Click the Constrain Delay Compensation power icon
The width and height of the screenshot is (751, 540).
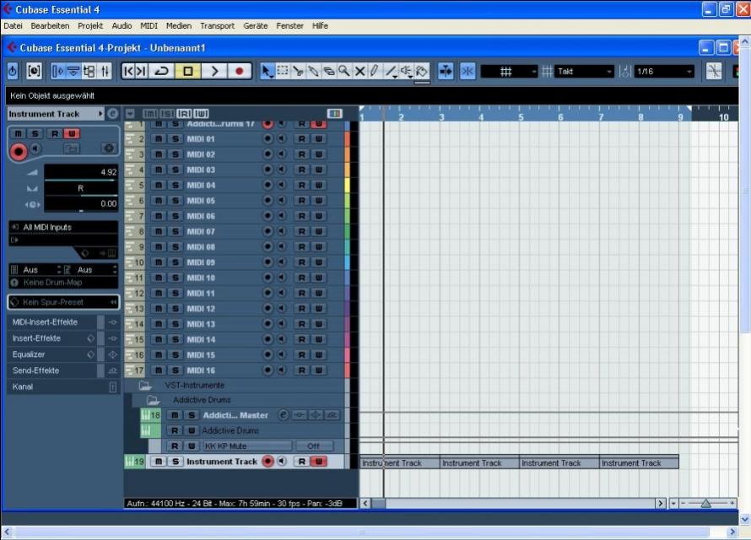(x=13, y=72)
